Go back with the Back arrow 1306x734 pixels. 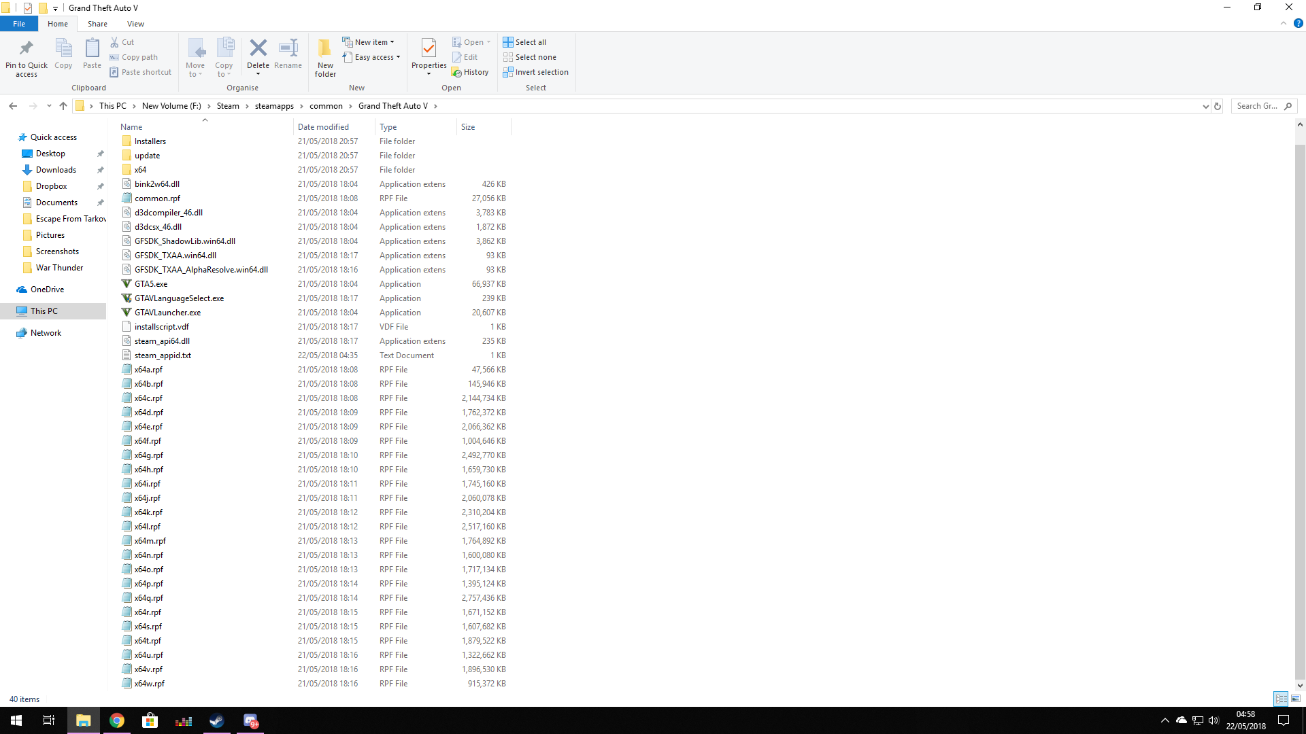click(x=13, y=106)
